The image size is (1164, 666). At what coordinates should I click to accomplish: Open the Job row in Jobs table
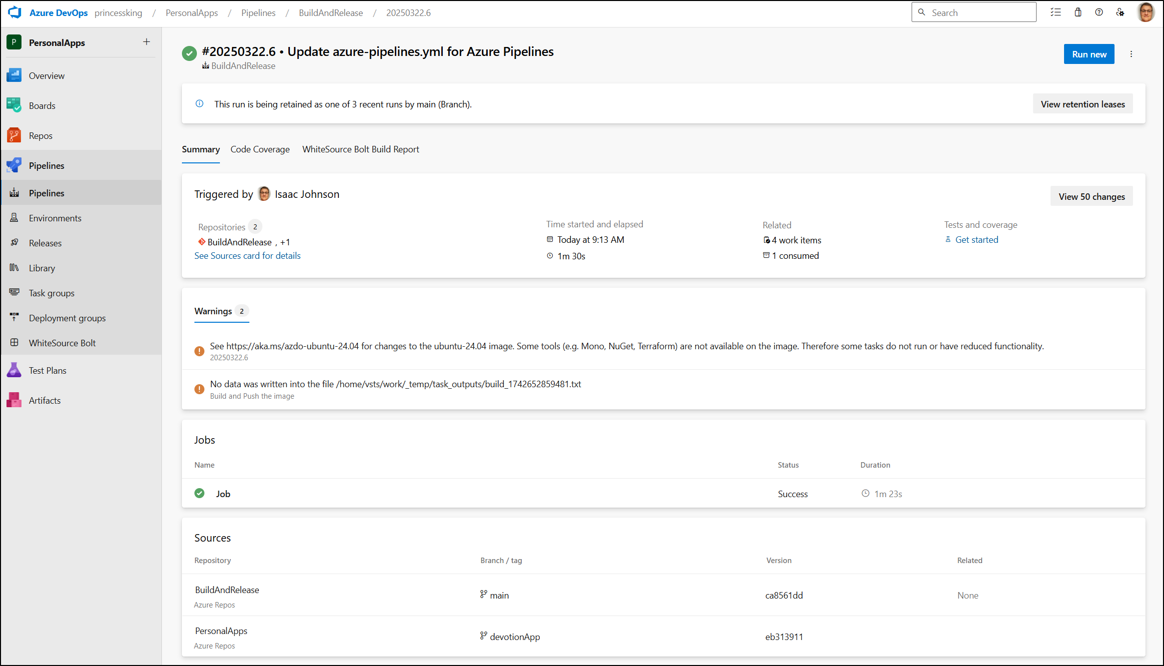pyautogui.click(x=663, y=493)
